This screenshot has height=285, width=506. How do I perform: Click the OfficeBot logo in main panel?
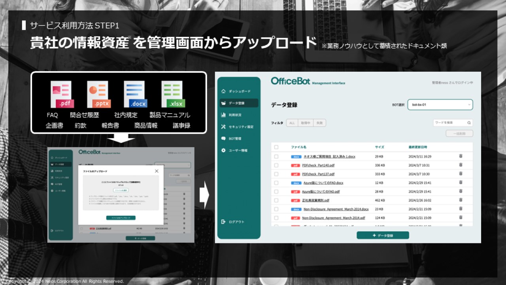point(291,81)
